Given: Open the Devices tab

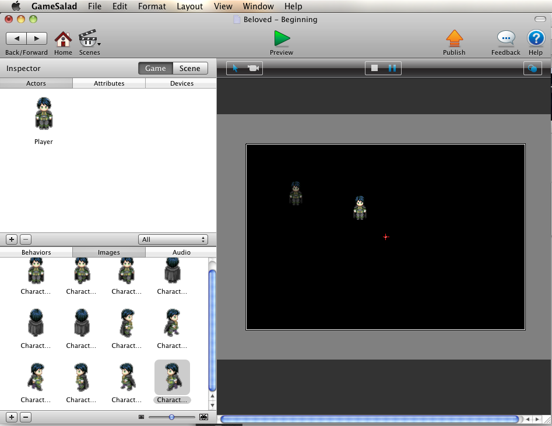Looking at the screenshot, I should click(x=182, y=83).
